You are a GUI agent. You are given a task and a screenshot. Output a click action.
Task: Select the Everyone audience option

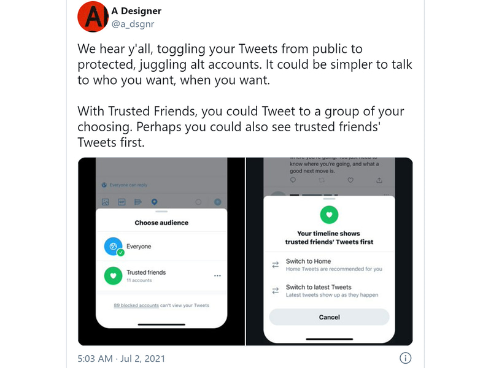pyautogui.click(x=138, y=247)
